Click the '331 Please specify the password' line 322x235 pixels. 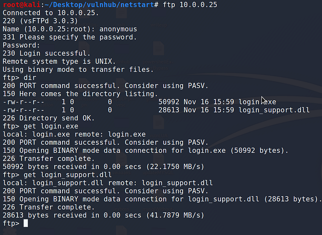69,37
